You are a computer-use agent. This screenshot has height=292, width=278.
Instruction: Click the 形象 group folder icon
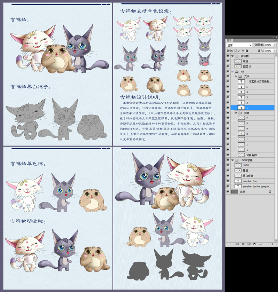[x=240, y=113]
